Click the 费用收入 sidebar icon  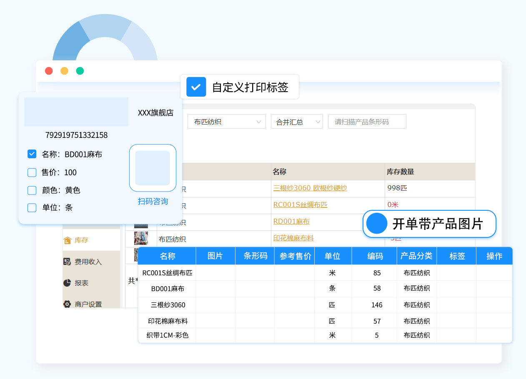coord(67,262)
